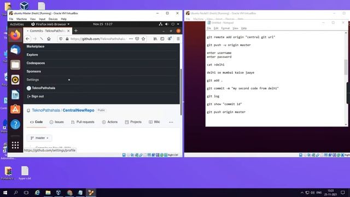The width and height of the screenshot is (350, 197).
Task: Open the Windows Start menu
Action: pyautogui.click(x=5, y=193)
